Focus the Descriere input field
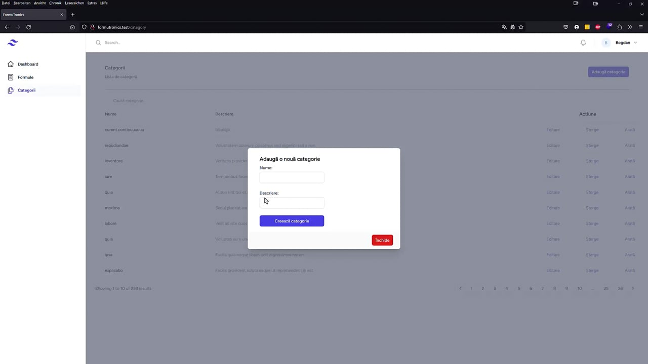 pyautogui.click(x=292, y=203)
